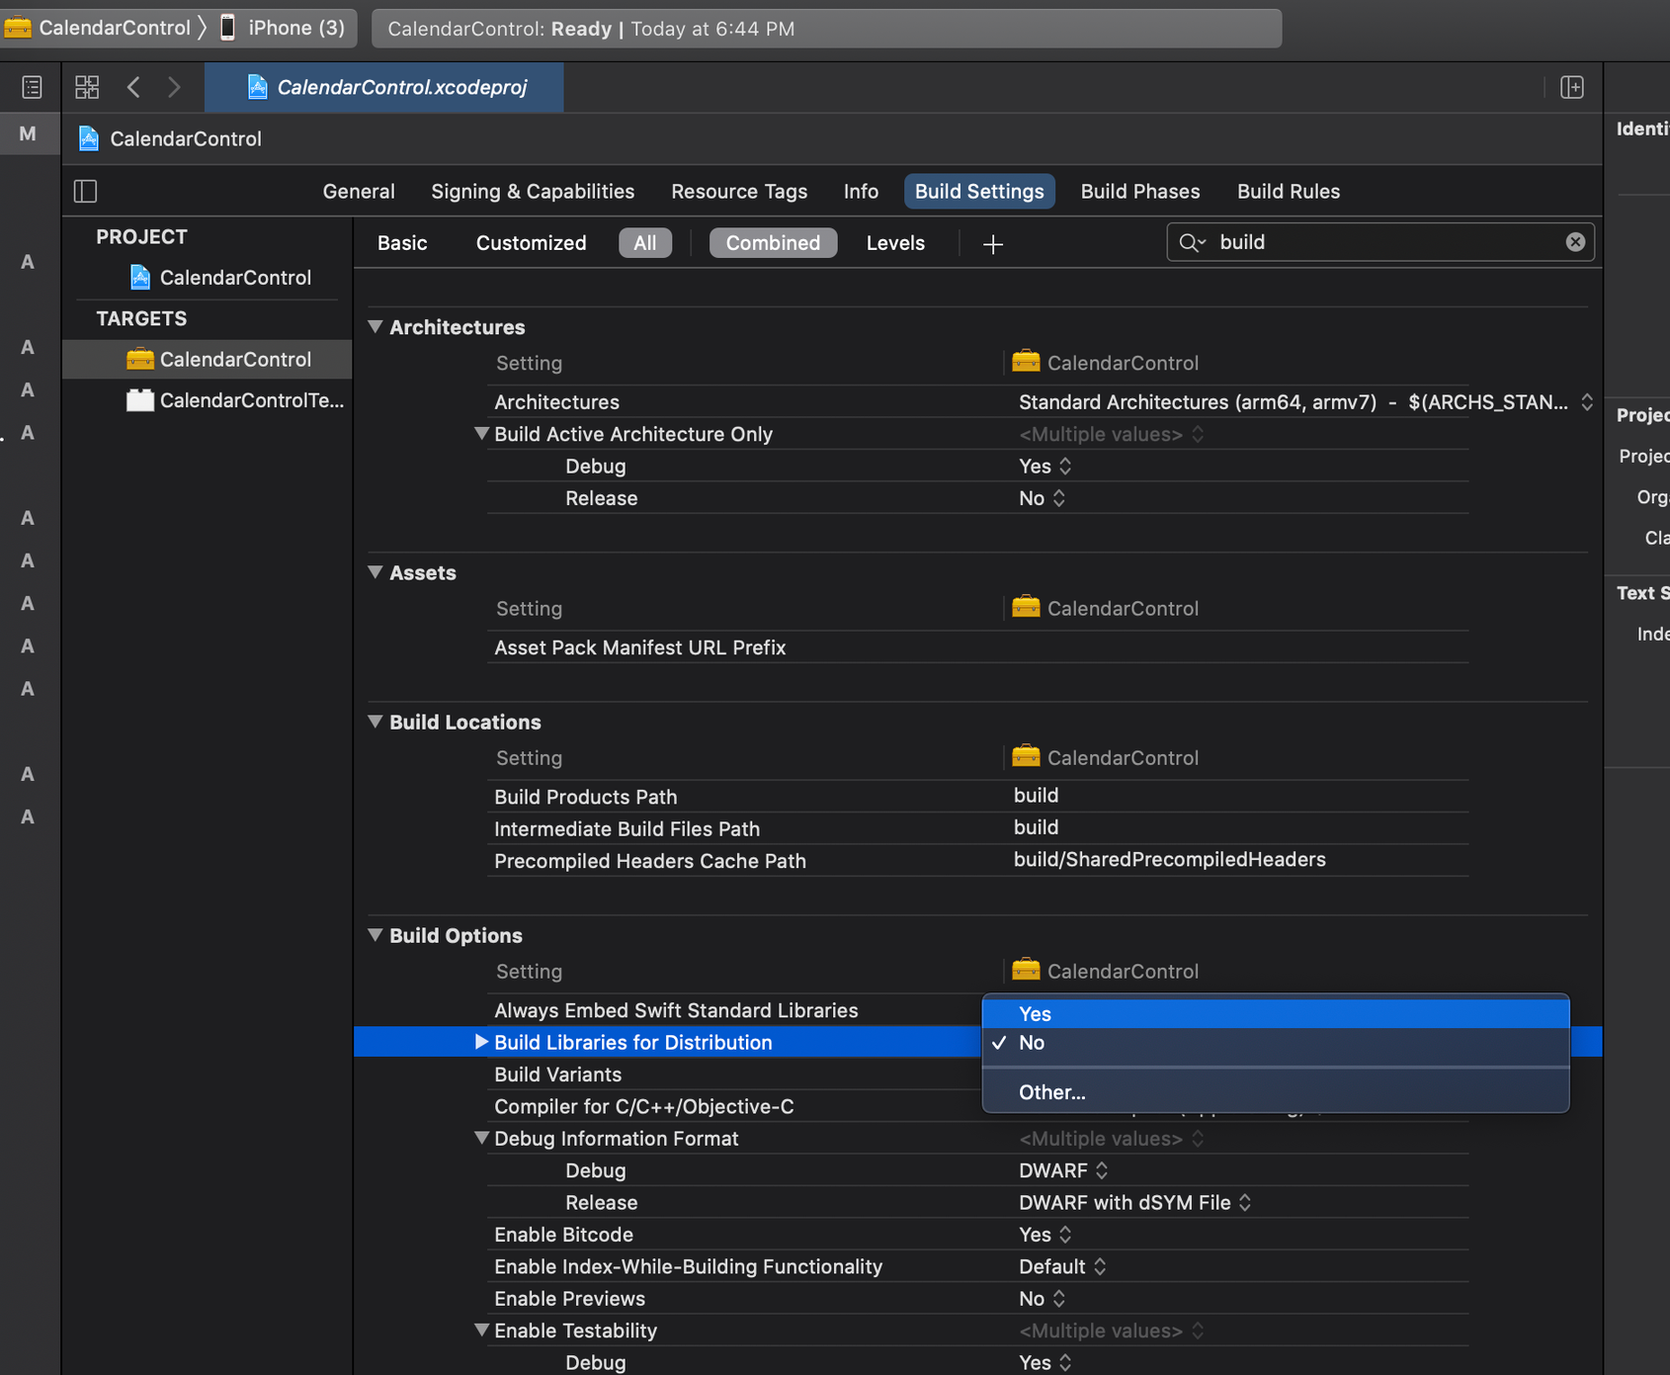Click CalendarControl in the jump bar
1670x1375 pixels.
click(x=170, y=138)
